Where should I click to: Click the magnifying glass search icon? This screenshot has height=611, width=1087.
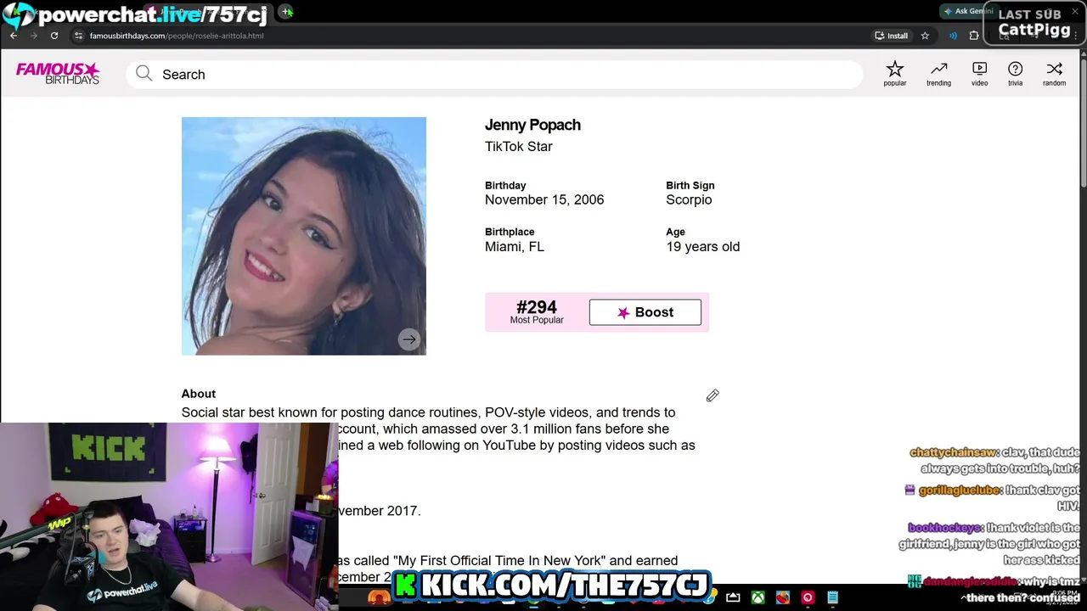click(144, 74)
